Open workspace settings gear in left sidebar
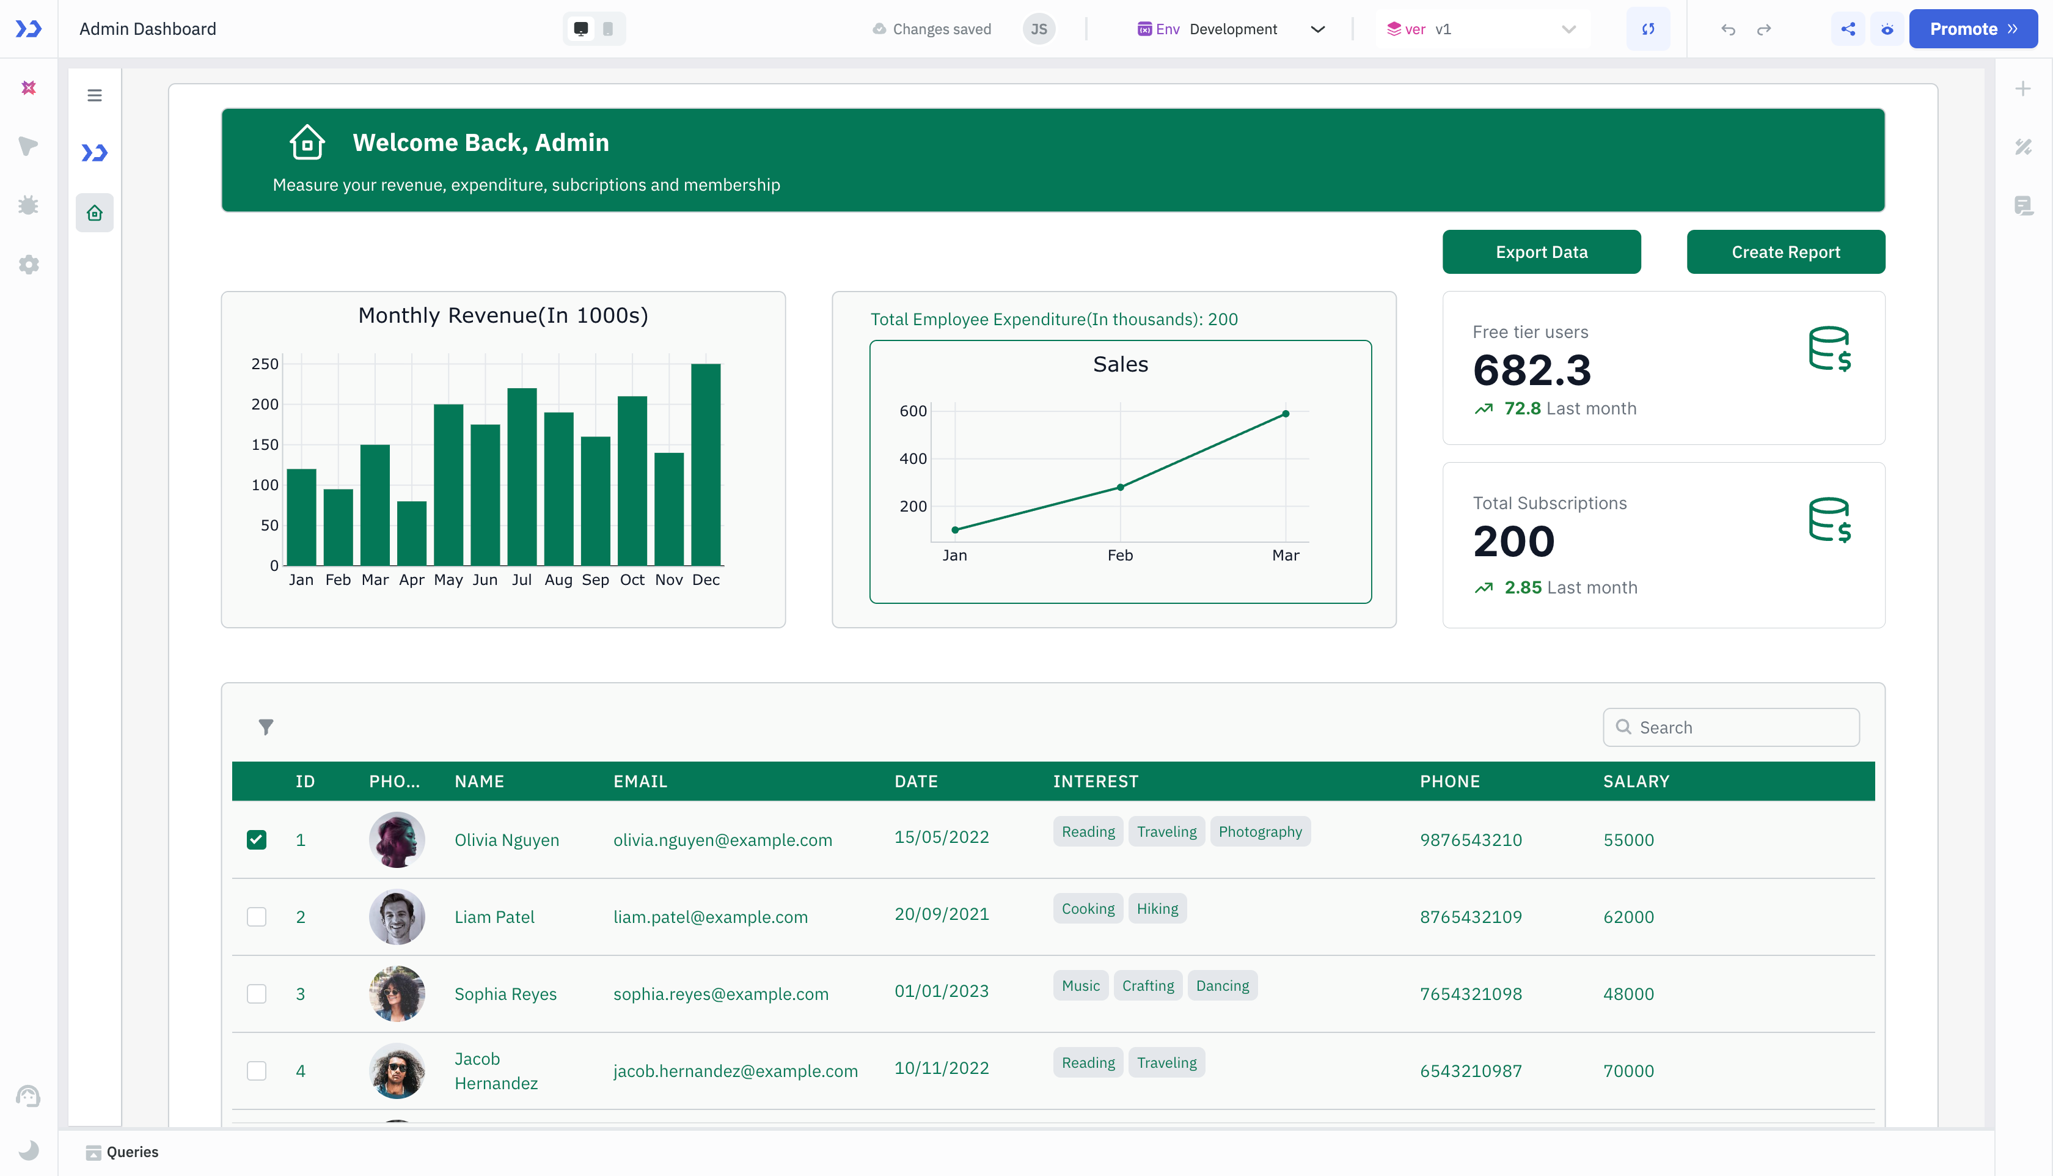The image size is (2053, 1176). pos(28,264)
